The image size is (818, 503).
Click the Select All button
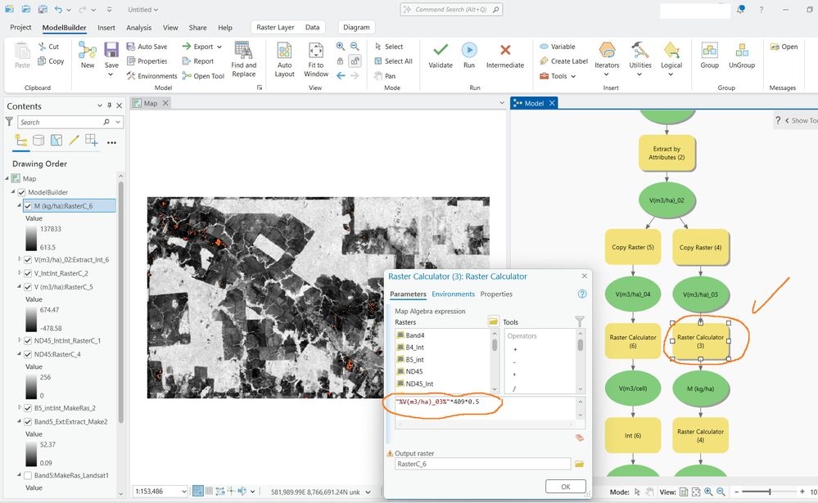[393, 61]
